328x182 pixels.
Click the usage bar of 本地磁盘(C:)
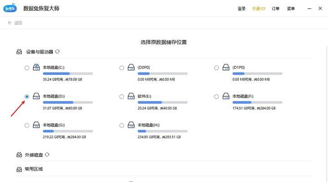(x=68, y=74)
